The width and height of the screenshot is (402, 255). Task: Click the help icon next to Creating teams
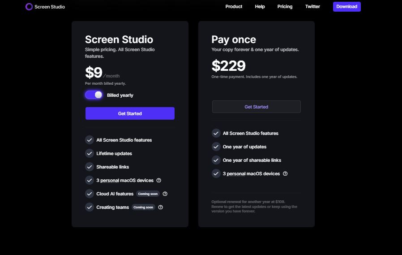pyautogui.click(x=161, y=207)
